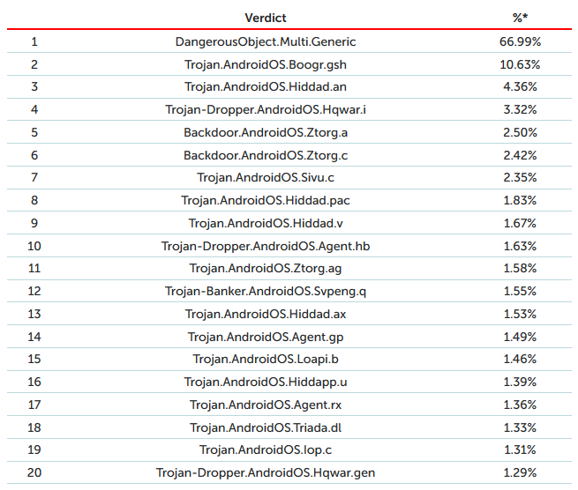Select the DangerousObject.Multi.Generic verdict
The image size is (578, 490).
(265, 41)
